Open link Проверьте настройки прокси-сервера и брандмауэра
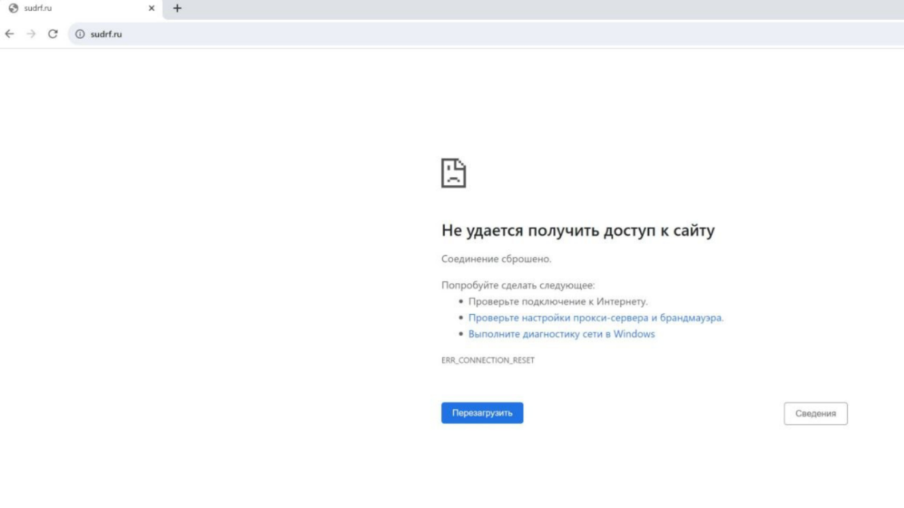 [x=596, y=318]
